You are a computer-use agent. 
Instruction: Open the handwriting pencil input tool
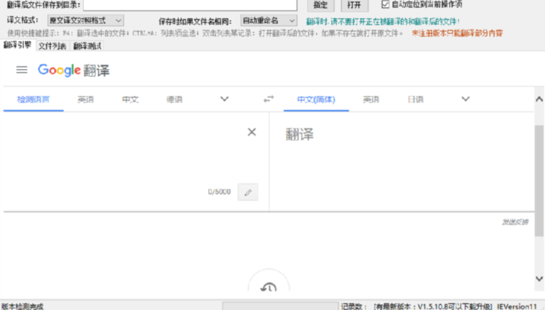tap(248, 192)
